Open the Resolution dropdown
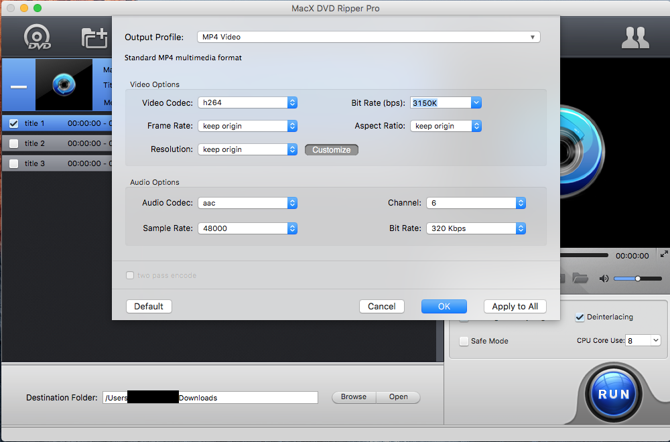Image resolution: width=670 pixels, height=442 pixels. point(247,149)
